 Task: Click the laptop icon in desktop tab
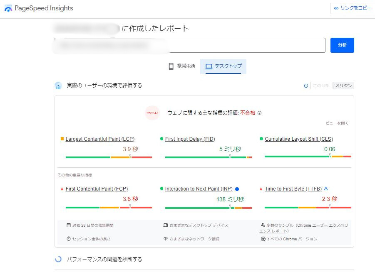[209, 66]
